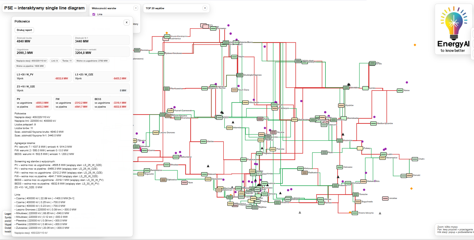The width and height of the screenshot is (474, 240).
Task: Click the 'LS +30 / W_PV' result card
Action: (43, 77)
